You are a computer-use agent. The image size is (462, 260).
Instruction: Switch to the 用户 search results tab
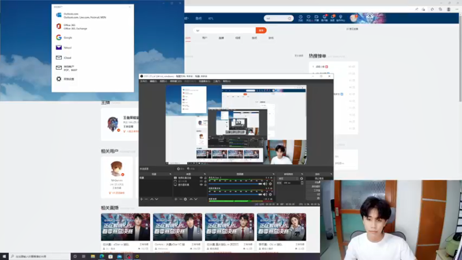coord(205,38)
